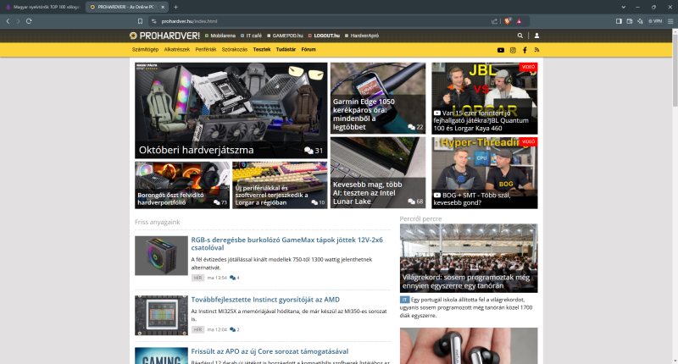Click the site search magnifier icon
This screenshot has width=678, height=364.
520,36
